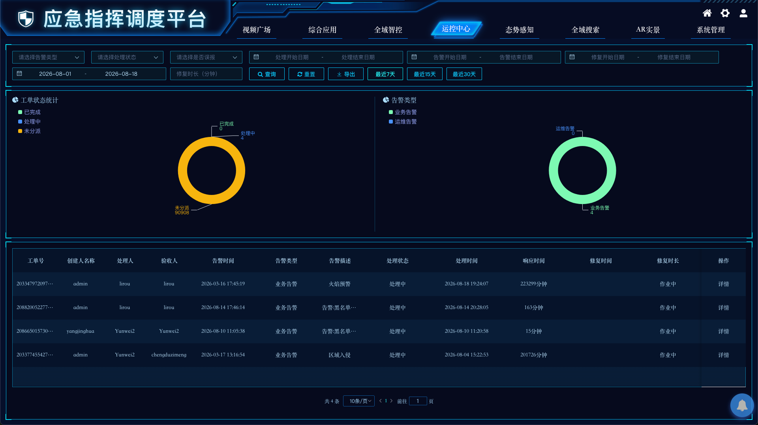Go to next page arrow
Viewport: 758px width, 425px height.
pos(391,401)
